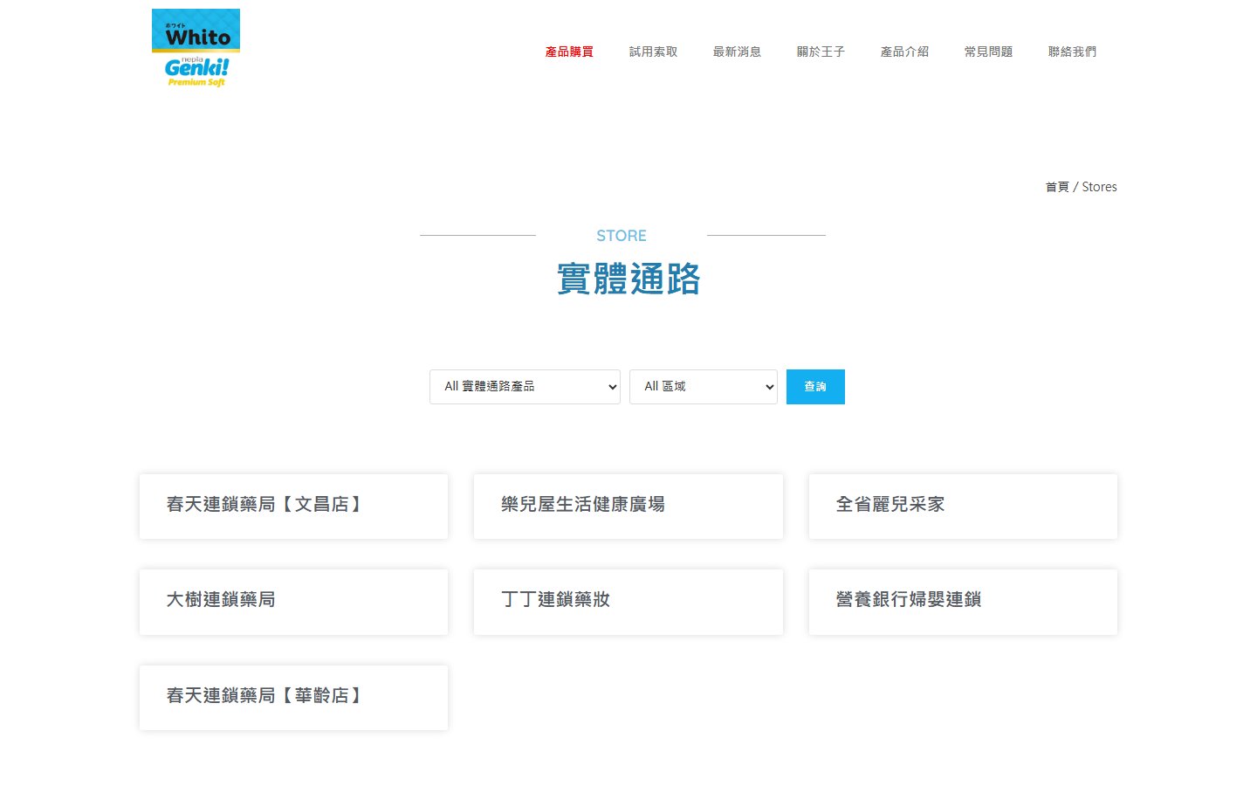Expand the All 實體通路產品 dropdown
Screen dimensions: 1257x786
click(x=525, y=387)
